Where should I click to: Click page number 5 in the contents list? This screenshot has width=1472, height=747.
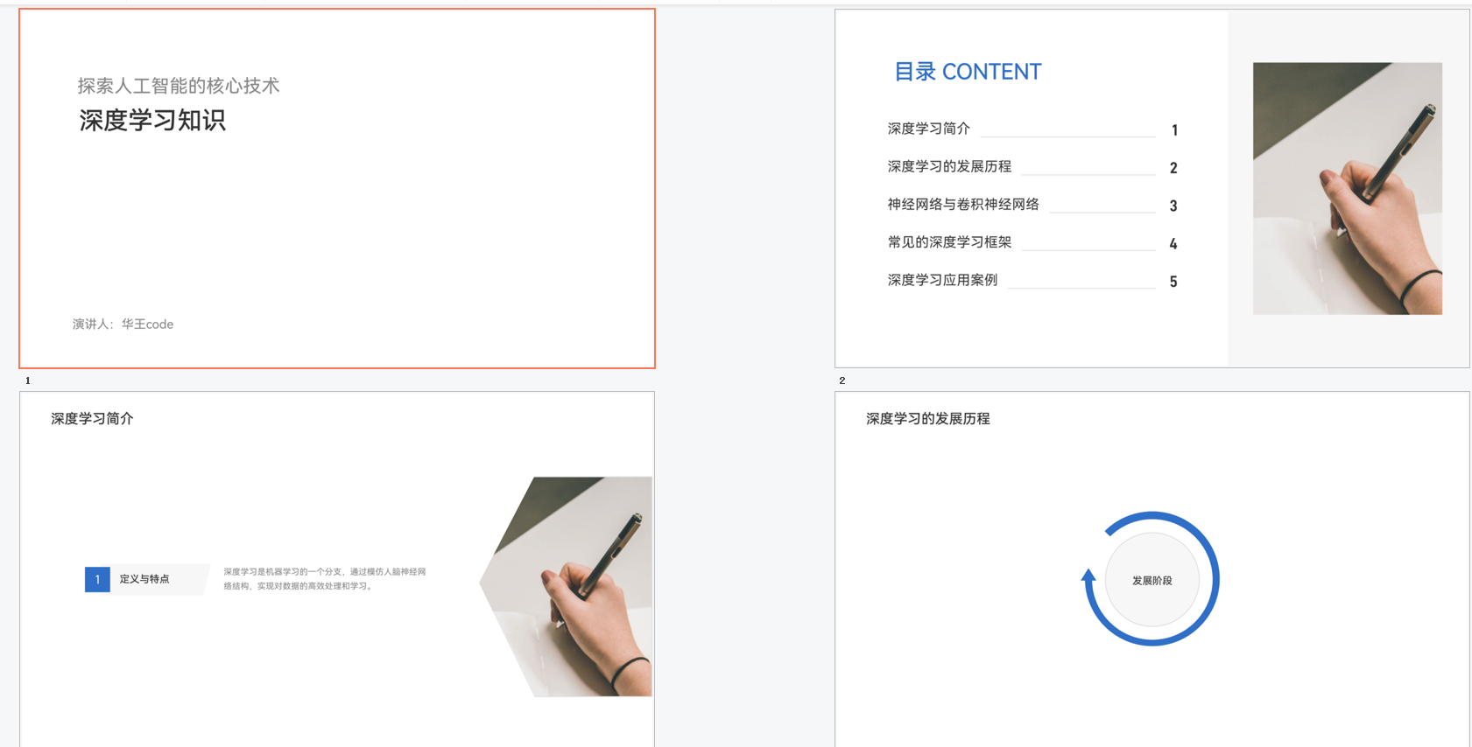click(1173, 282)
